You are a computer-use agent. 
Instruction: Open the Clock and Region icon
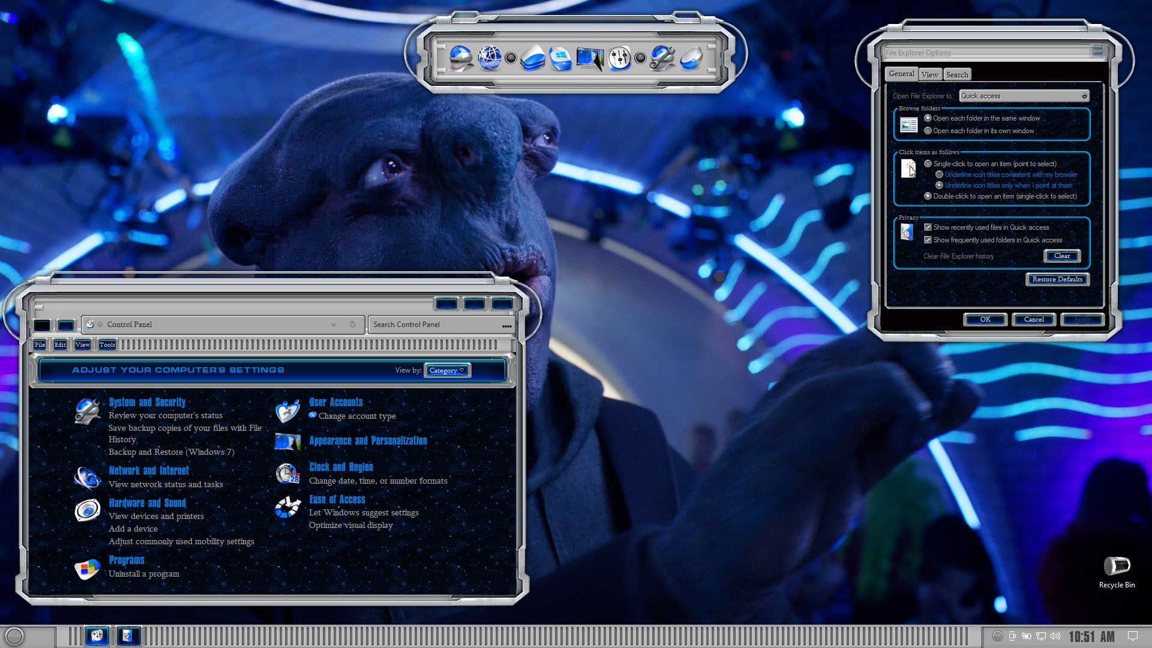pos(287,473)
